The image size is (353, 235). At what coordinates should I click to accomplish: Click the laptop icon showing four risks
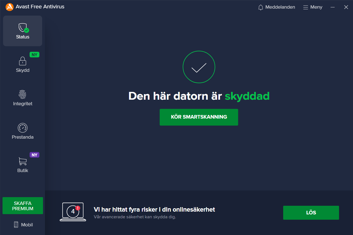click(73, 212)
